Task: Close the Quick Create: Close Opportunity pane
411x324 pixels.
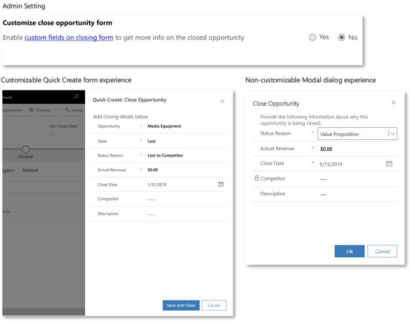Action: tap(222, 101)
